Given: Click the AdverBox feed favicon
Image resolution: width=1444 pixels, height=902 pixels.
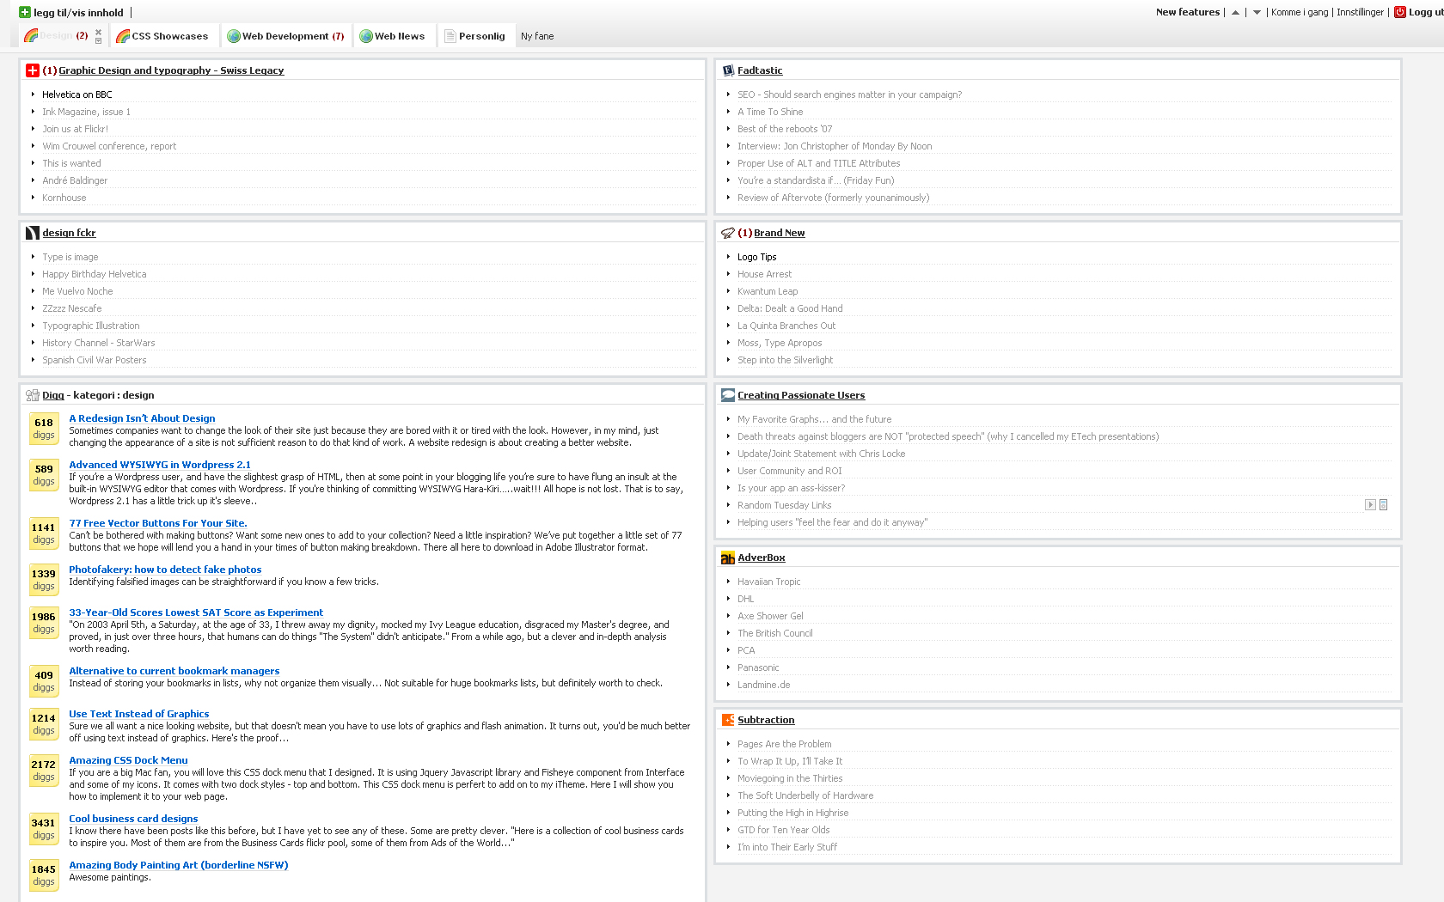Looking at the screenshot, I should click(728, 558).
